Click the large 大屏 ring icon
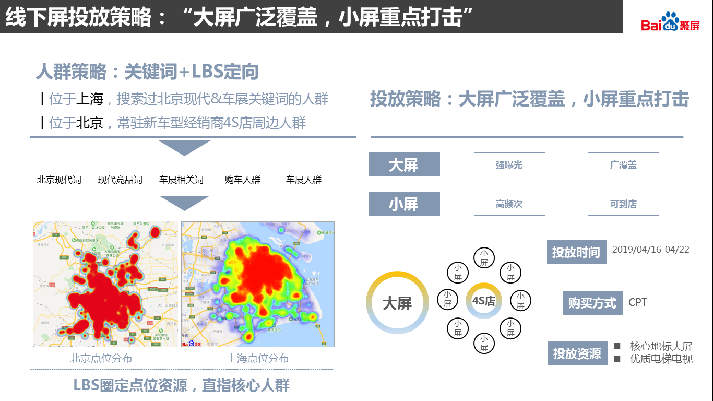The image size is (713, 401). 398,303
